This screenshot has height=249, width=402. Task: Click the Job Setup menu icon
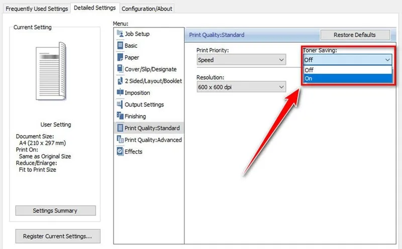pyautogui.click(x=120, y=34)
